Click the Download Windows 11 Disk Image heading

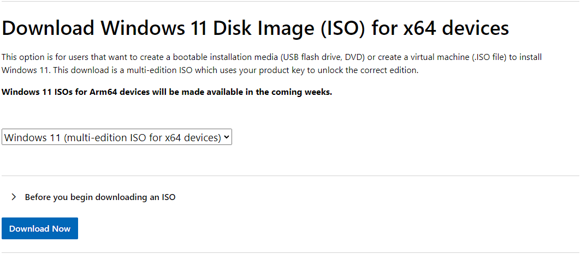tap(256, 29)
